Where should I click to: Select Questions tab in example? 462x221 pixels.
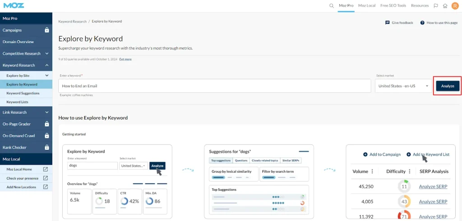(241, 160)
